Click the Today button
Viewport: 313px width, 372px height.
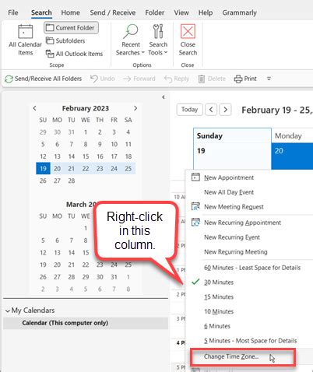189,110
